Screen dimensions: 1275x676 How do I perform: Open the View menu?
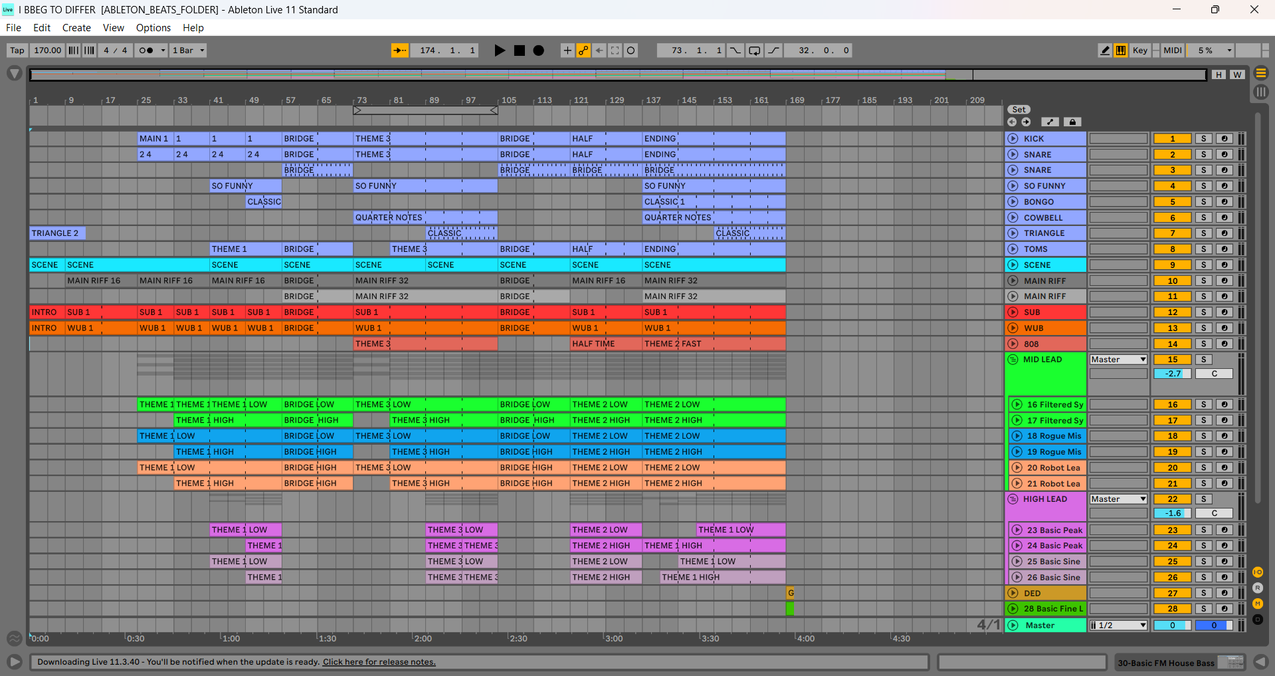(x=114, y=28)
